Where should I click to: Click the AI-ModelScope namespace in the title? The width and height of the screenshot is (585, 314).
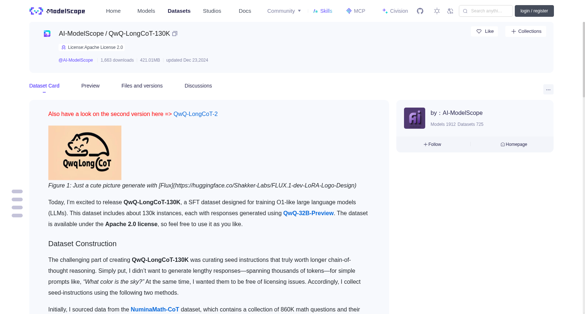81,34
